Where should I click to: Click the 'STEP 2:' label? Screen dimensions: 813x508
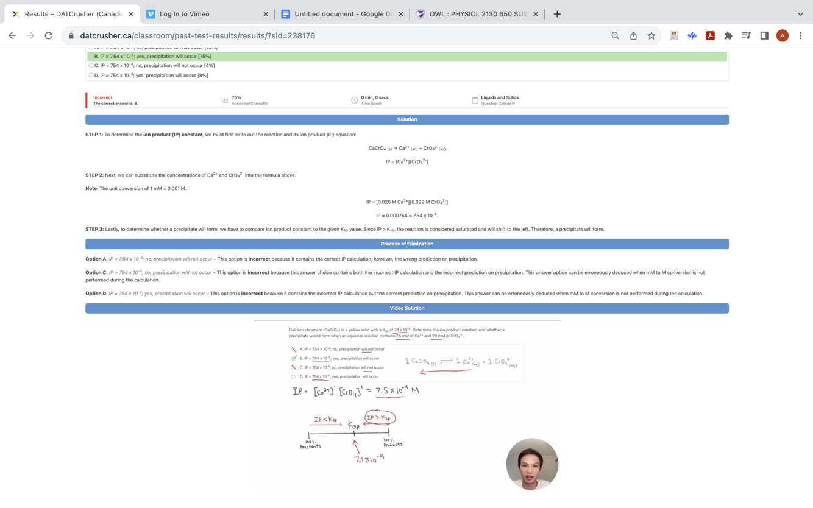click(94, 175)
